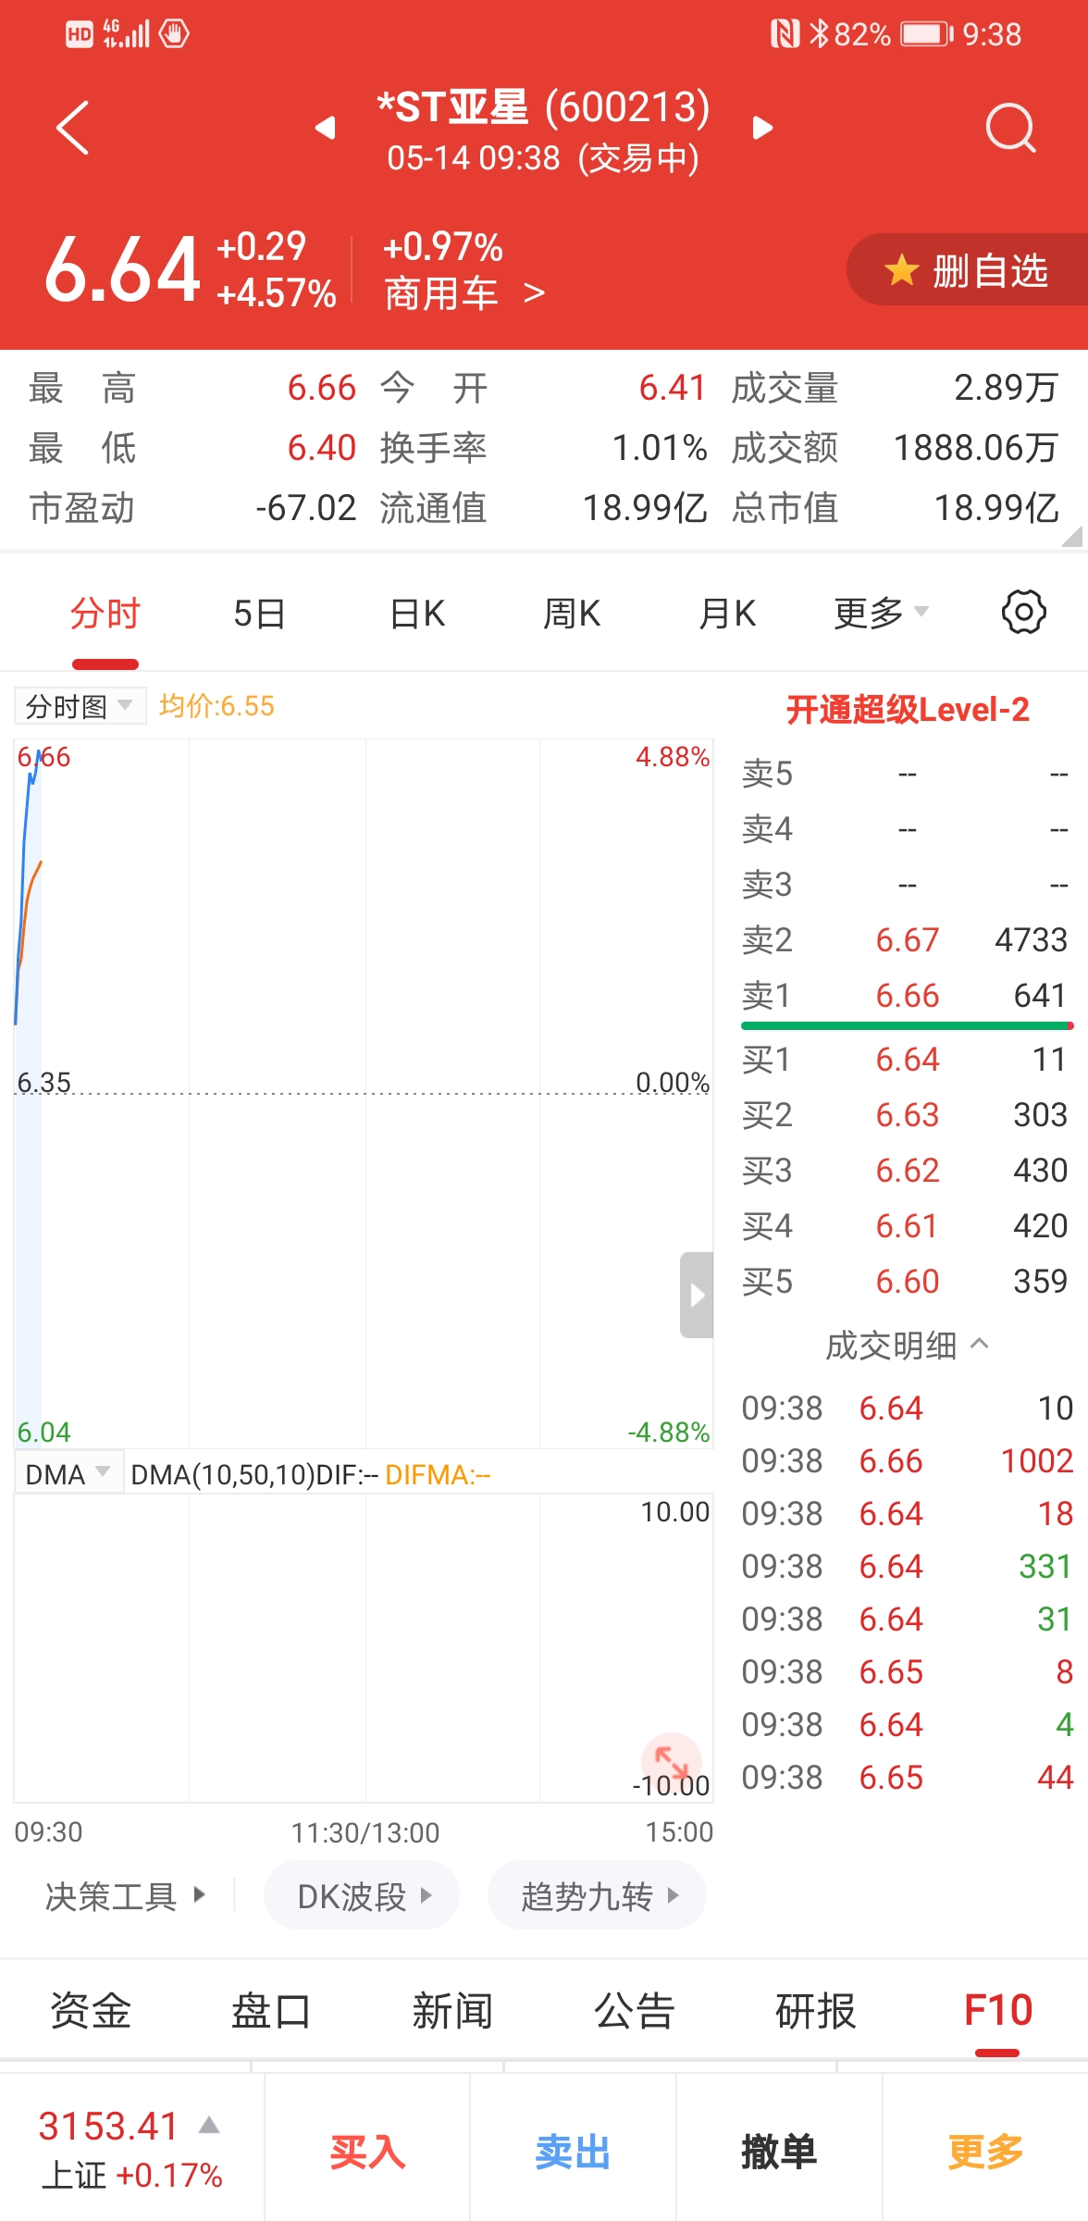Screen dimensions: 1088x2221
Task: Switch to the 新闻 tab
Action: click(452, 2010)
